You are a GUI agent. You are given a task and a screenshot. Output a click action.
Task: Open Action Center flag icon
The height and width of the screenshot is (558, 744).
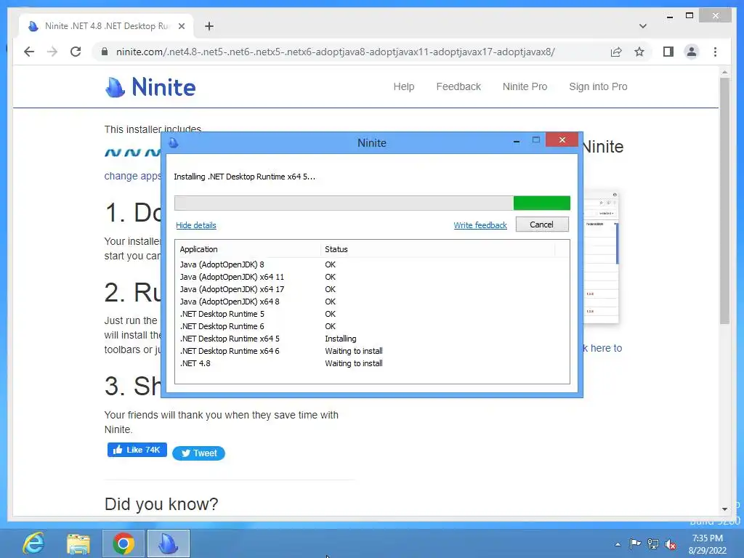pos(635,543)
